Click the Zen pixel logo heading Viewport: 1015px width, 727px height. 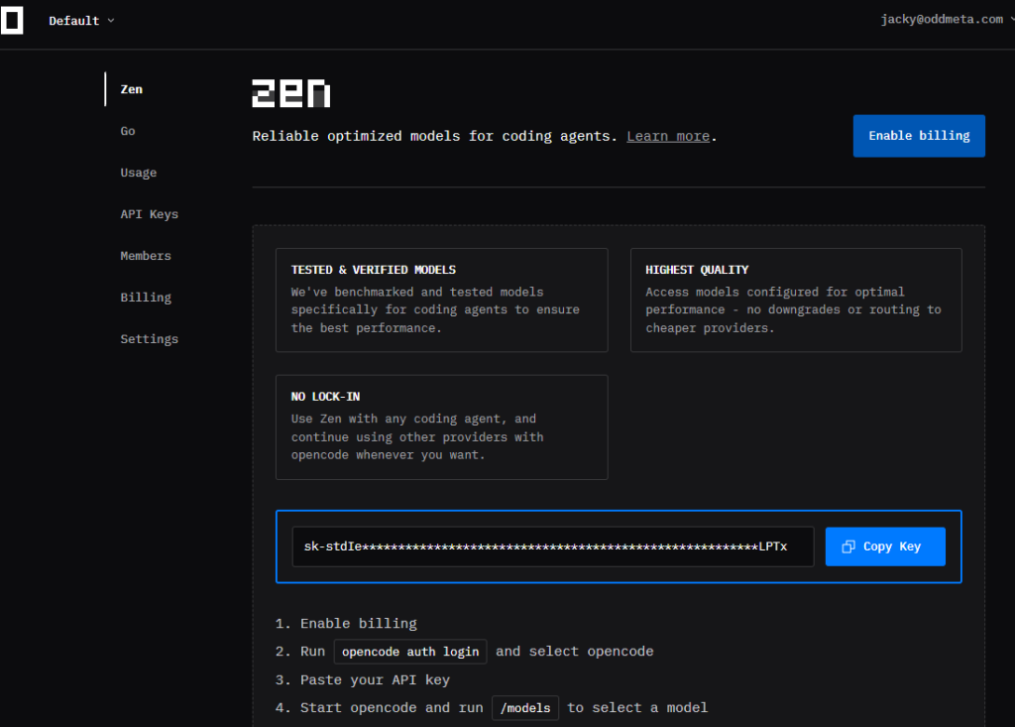click(290, 93)
